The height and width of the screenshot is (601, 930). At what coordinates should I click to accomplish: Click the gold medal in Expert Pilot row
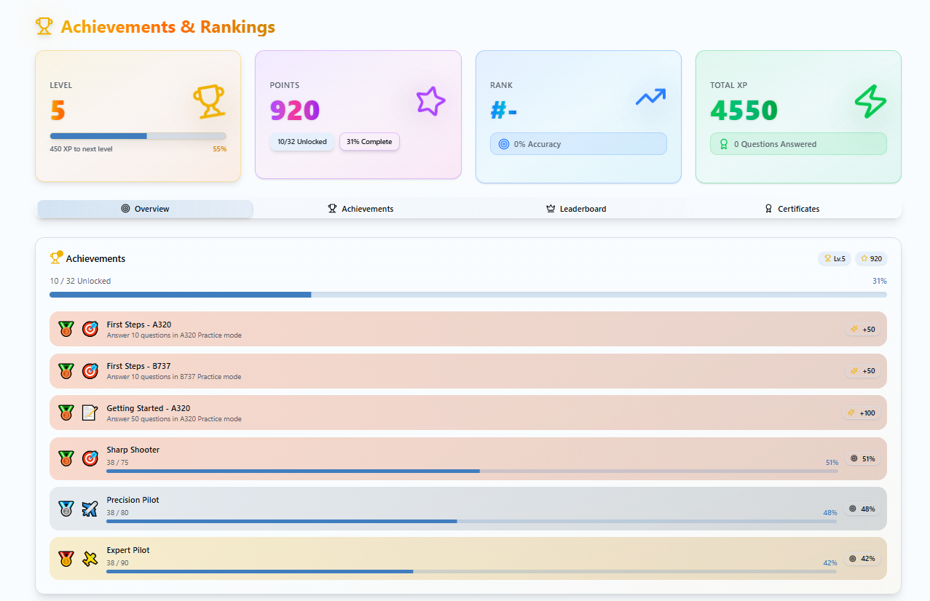point(66,559)
